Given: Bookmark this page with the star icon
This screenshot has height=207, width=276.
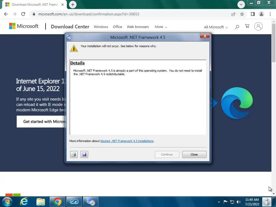Looking at the screenshot, I should [x=242, y=14].
